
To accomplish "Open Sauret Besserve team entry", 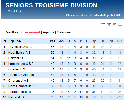I will pos(20,92).
